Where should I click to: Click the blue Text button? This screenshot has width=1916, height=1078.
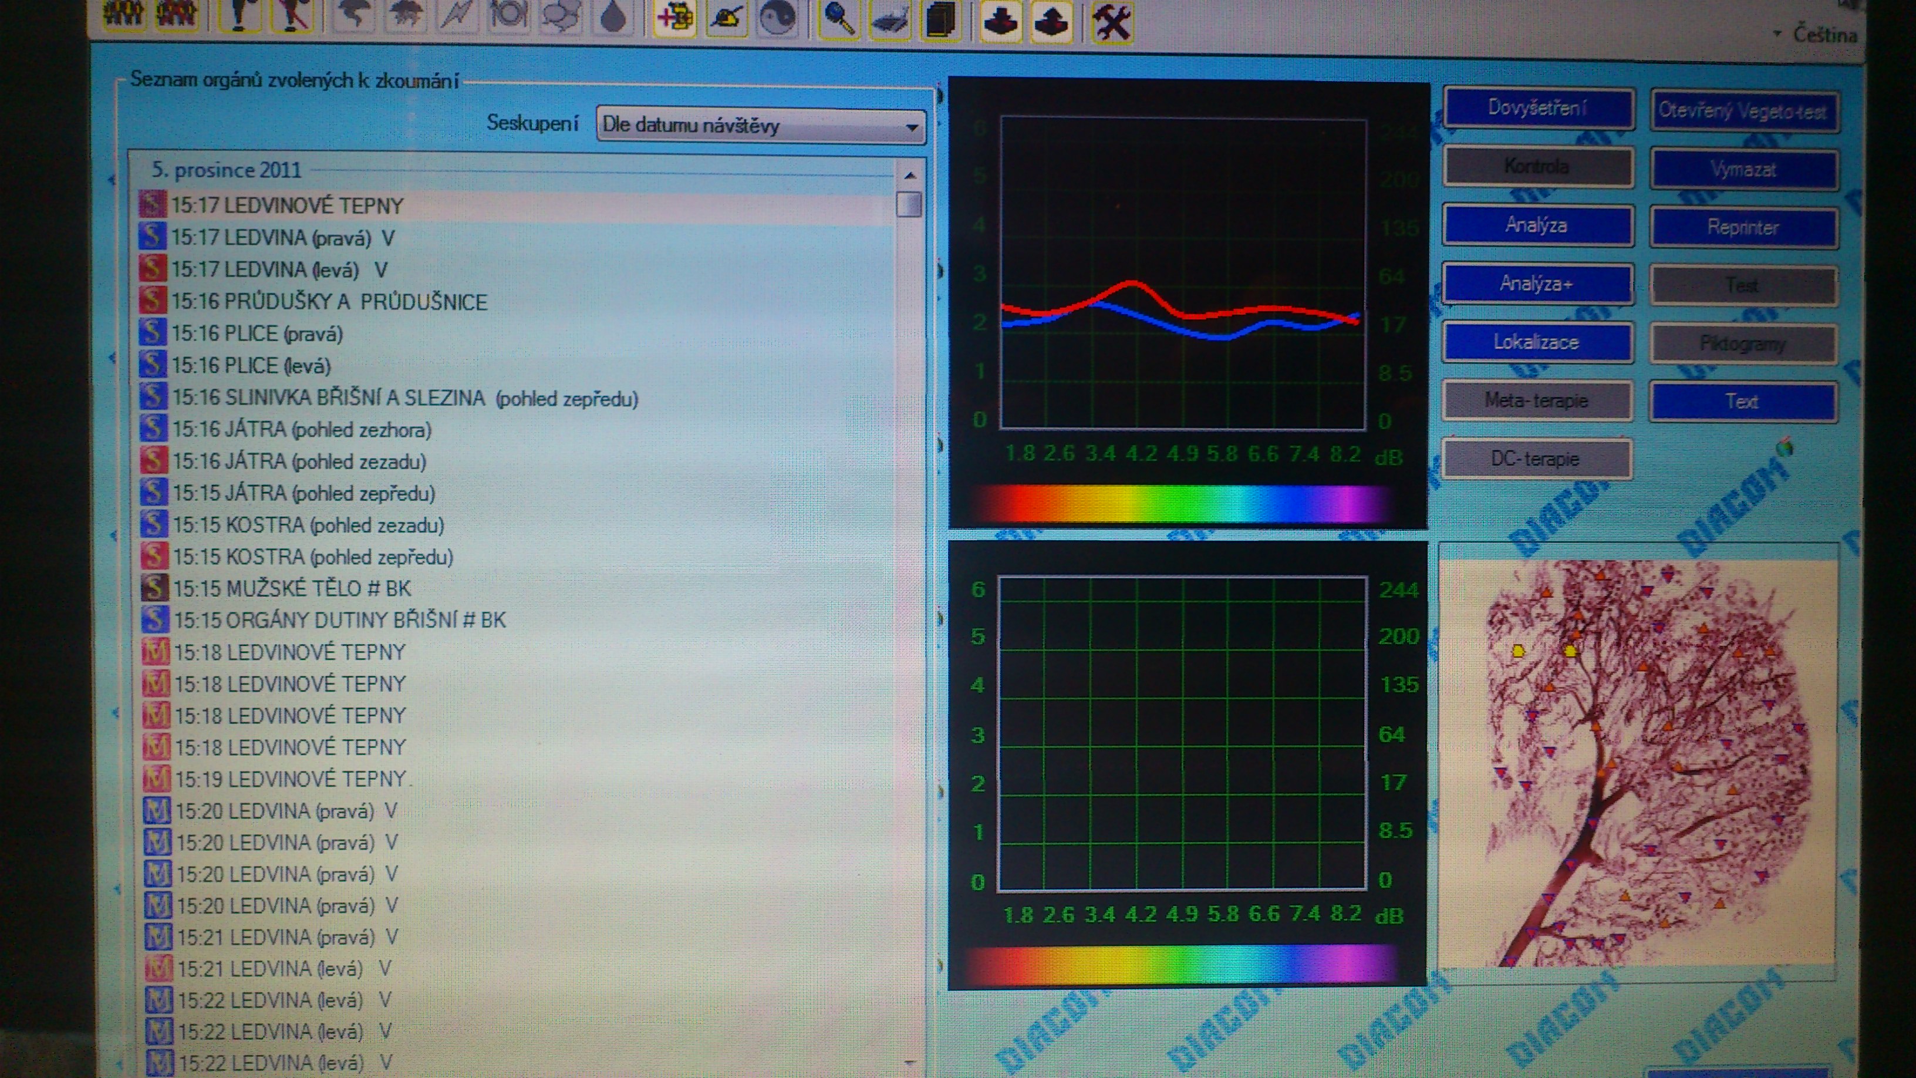[1743, 402]
